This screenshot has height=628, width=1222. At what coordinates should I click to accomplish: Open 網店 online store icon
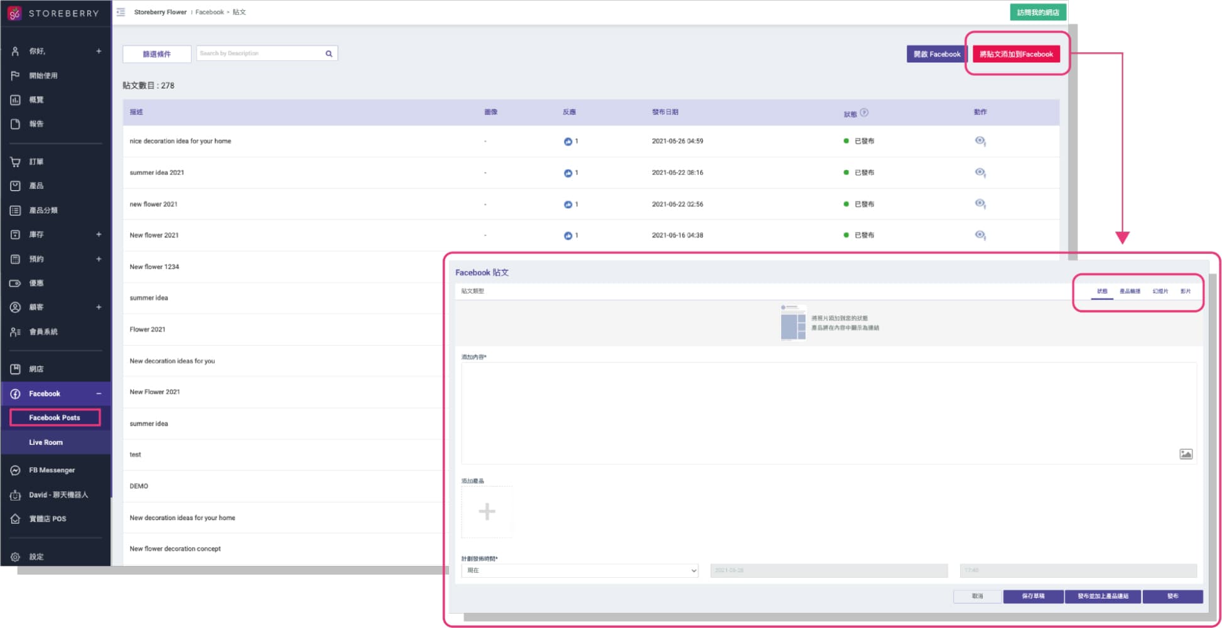(x=15, y=369)
